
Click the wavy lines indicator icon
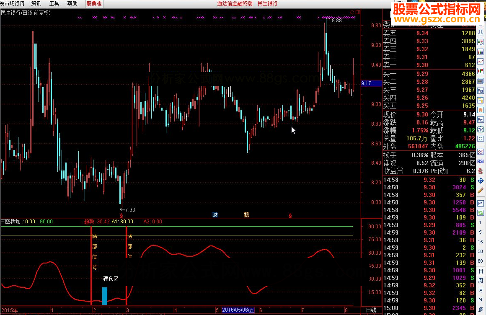click(481, 152)
